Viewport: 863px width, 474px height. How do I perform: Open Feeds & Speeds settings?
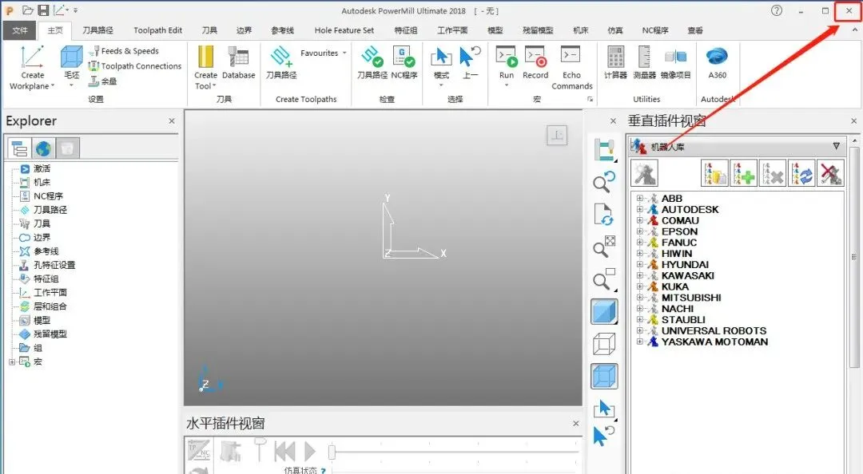123,50
